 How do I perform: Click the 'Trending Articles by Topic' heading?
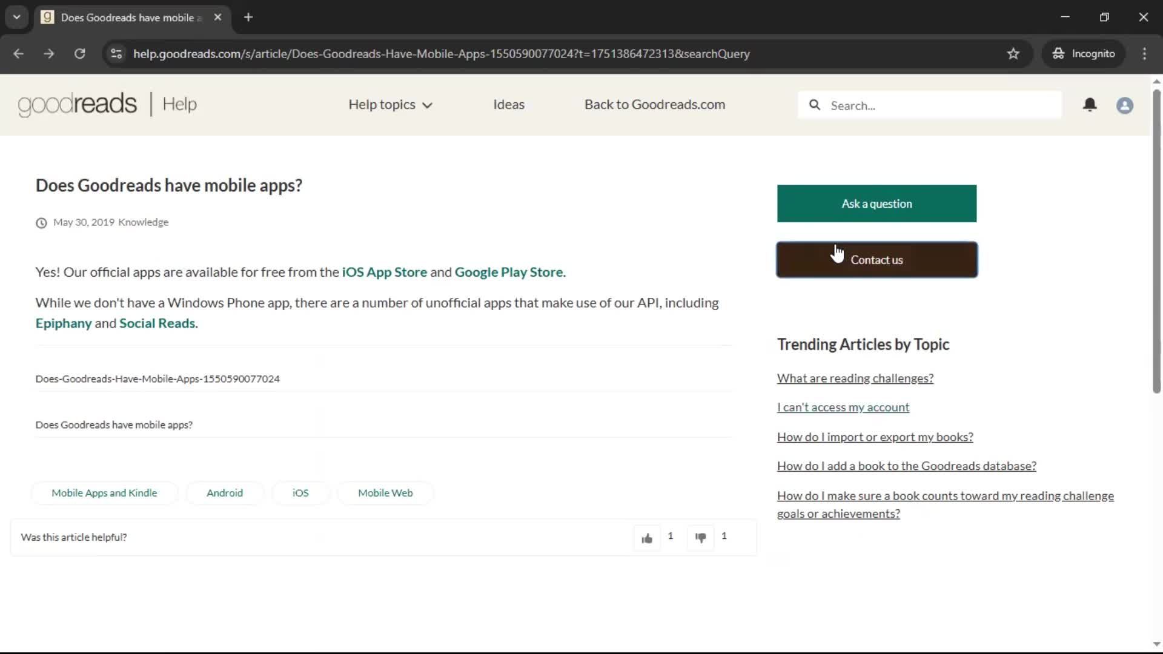[x=863, y=345]
